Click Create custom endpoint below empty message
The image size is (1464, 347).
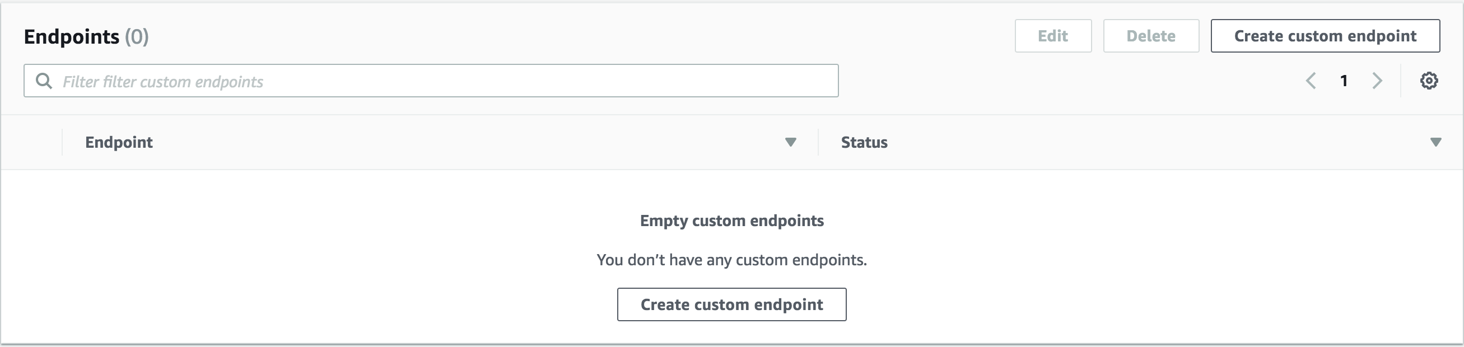click(731, 304)
